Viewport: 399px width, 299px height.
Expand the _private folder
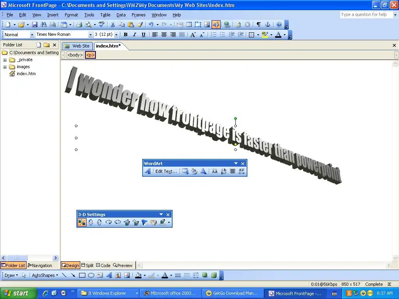pos(5,60)
